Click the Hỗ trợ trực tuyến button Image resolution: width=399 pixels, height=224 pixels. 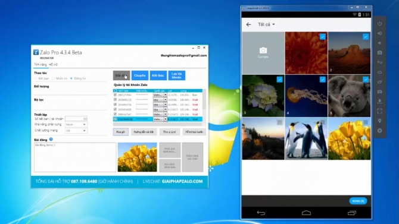click(x=194, y=132)
